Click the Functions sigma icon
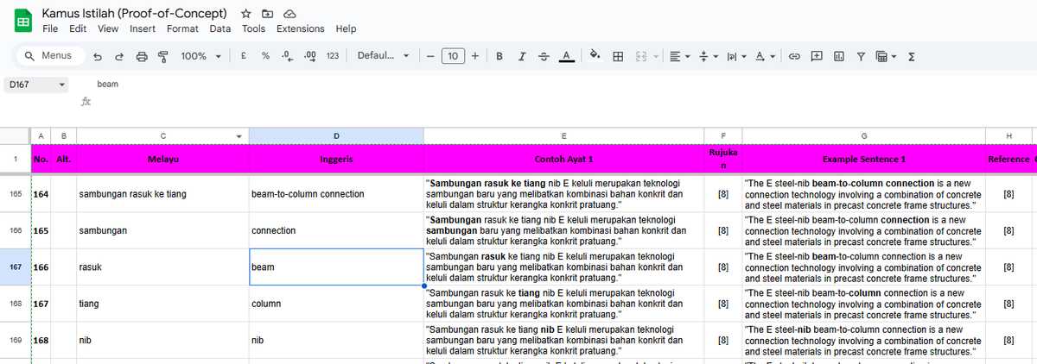1037x364 pixels. [912, 56]
